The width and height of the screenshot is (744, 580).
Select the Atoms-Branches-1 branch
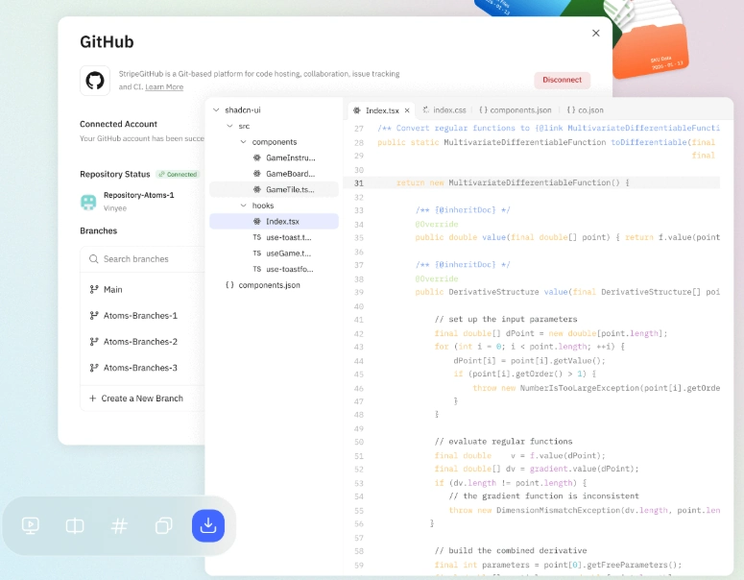pos(140,316)
